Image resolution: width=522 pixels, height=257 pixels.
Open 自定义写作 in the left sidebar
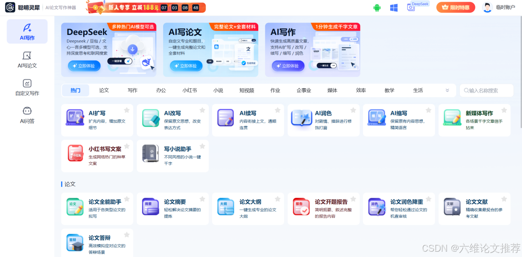[x=27, y=87]
